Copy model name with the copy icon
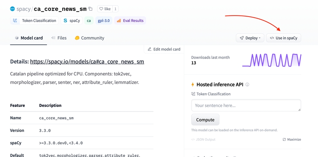The height and width of the screenshot is (157, 318). coord(90,9)
